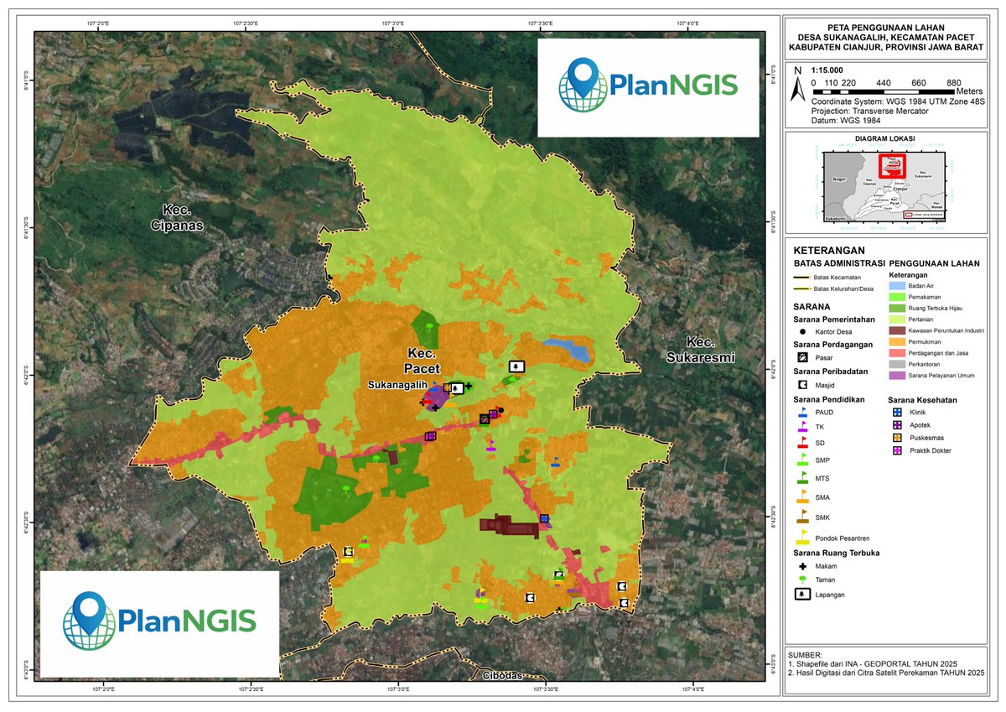Click the Praktik Dokter legend icon

tap(895, 450)
